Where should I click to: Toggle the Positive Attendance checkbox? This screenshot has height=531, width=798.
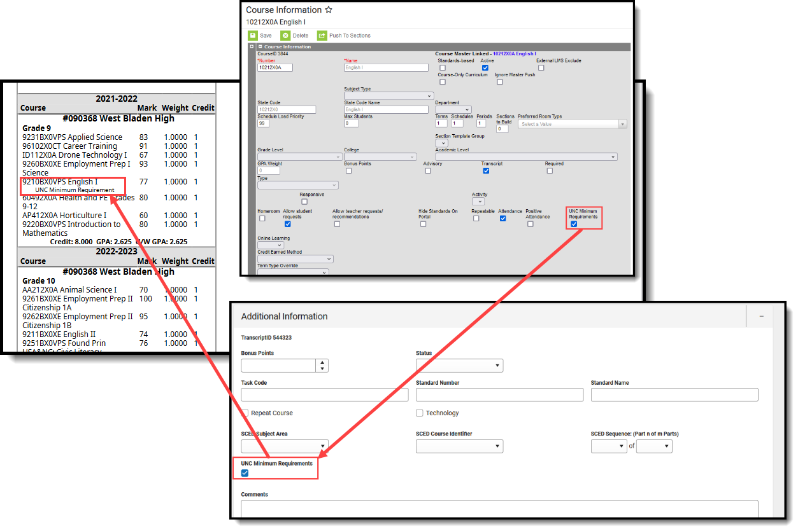(x=530, y=224)
